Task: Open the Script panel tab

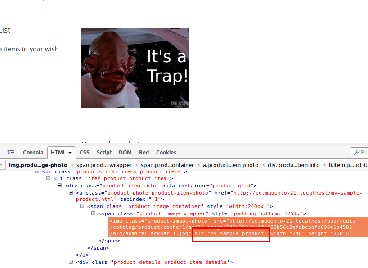Action: coord(104,152)
